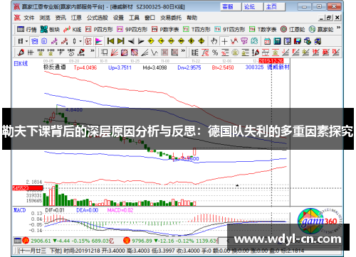The height and width of the screenshot is (257, 356).
Task: Click the 545523 red volume label
Action: pos(28,188)
